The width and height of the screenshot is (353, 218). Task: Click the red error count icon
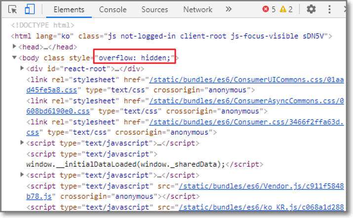point(266,9)
